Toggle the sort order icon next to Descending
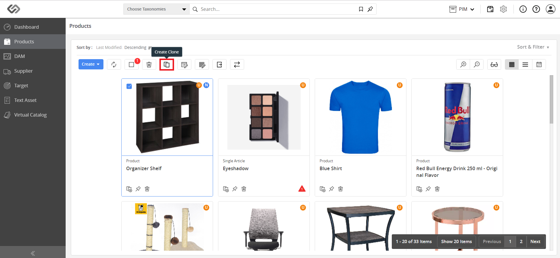The image size is (560, 258). [150, 48]
